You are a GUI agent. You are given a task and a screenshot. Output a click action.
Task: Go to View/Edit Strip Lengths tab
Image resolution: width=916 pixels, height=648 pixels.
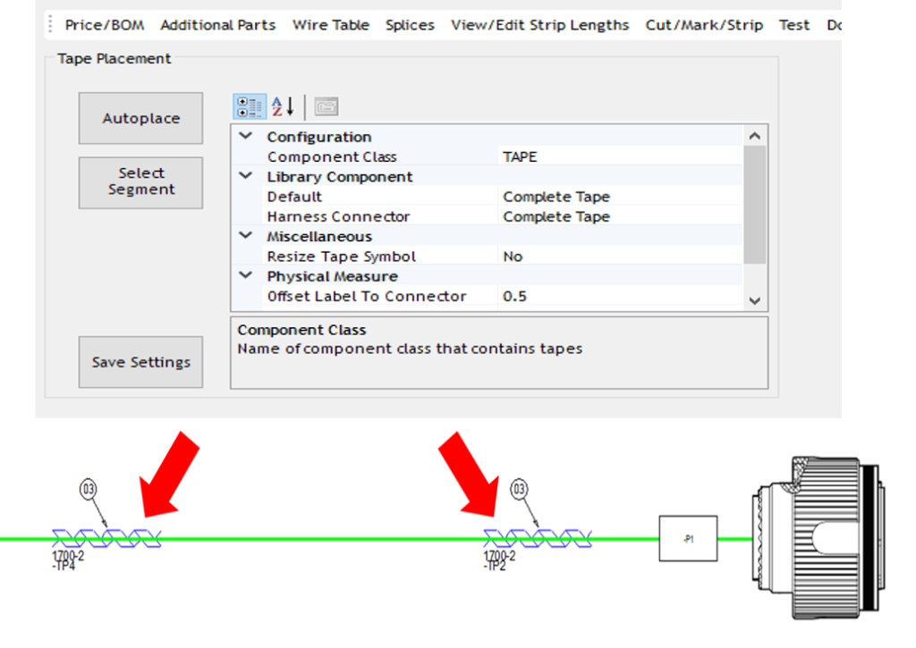(539, 25)
